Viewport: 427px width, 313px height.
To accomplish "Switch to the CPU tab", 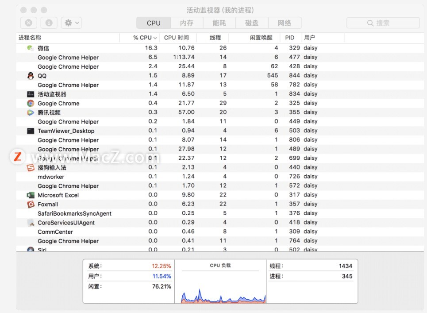I will coord(154,23).
